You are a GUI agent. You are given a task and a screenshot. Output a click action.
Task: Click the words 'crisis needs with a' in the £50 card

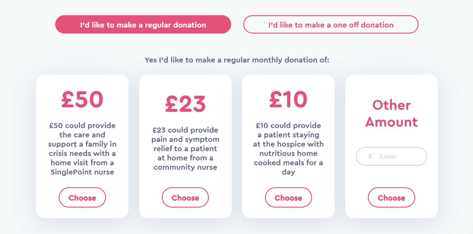coord(82,153)
